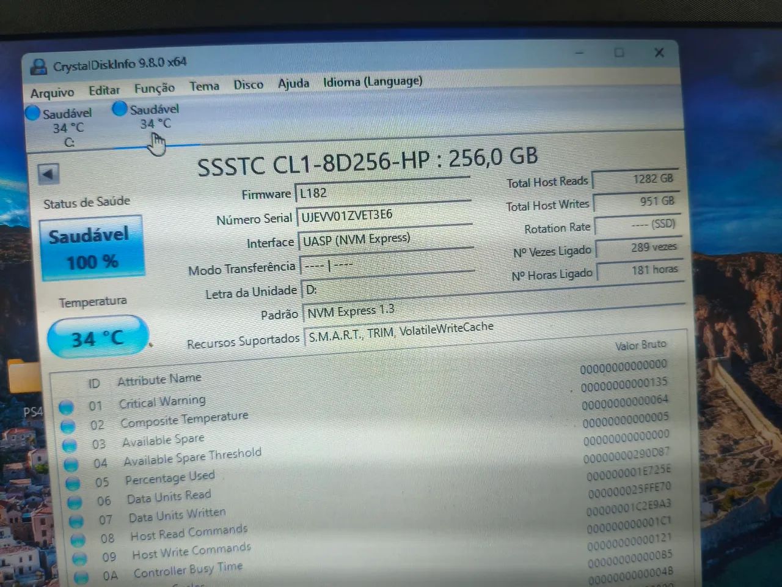Click status dot for Data Units Read
The image size is (782, 587).
(75, 503)
